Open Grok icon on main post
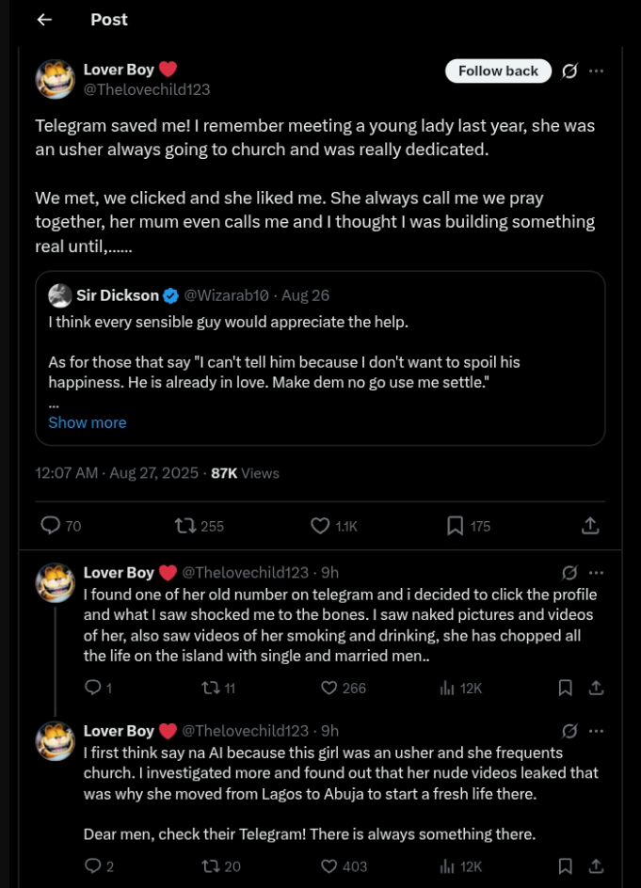 (x=569, y=71)
